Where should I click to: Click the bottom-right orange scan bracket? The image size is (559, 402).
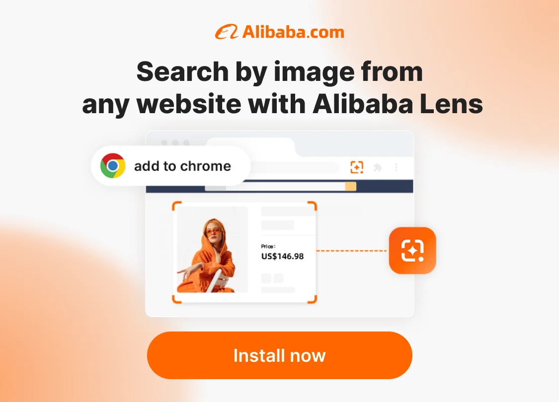tap(312, 299)
